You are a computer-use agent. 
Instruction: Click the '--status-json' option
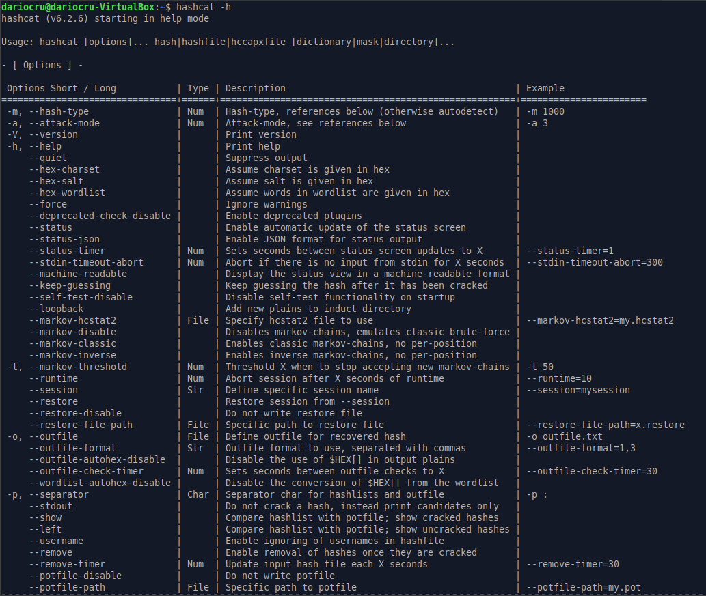pyautogui.click(x=64, y=240)
